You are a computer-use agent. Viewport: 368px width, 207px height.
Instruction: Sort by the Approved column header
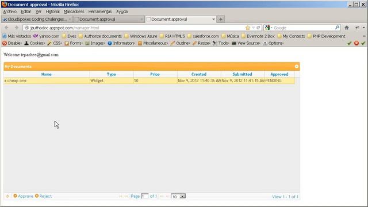click(279, 74)
